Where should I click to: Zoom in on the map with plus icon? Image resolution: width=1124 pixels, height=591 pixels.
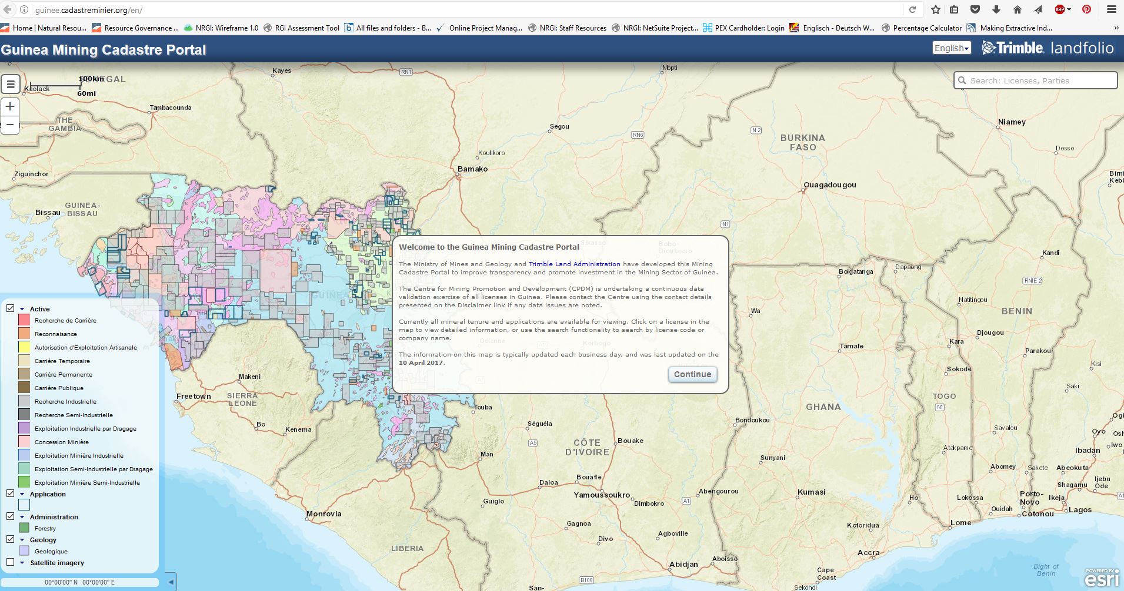click(9, 106)
